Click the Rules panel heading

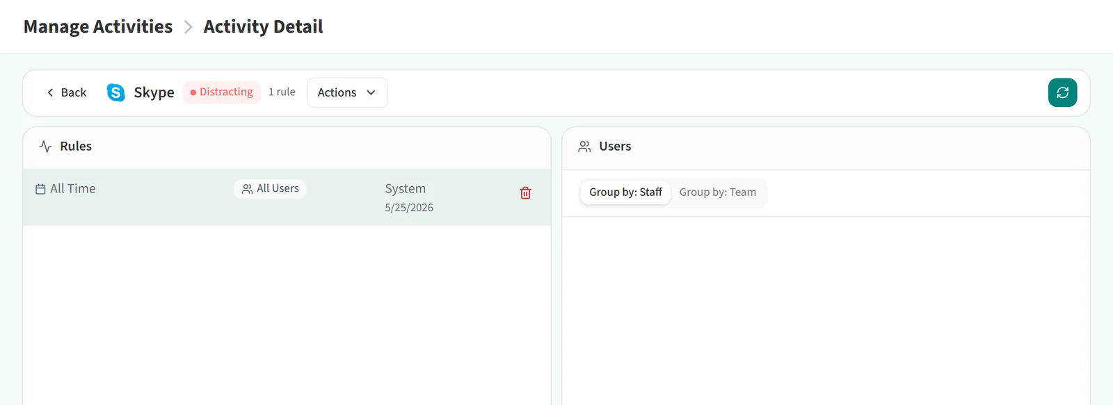click(76, 146)
